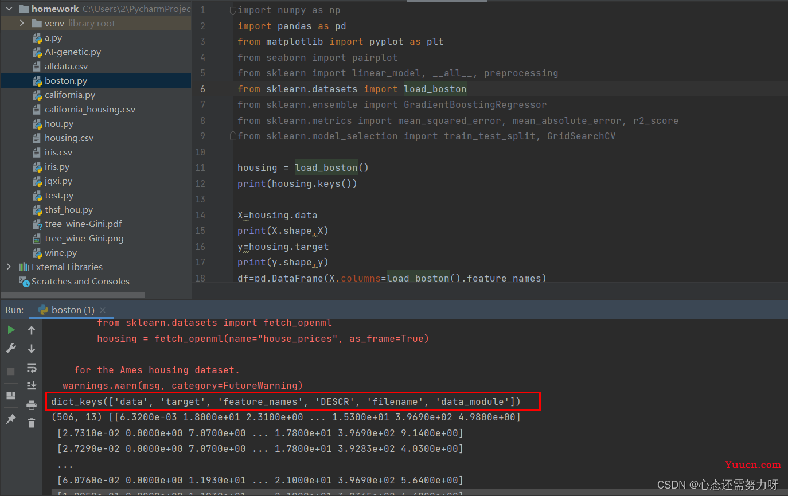Fold the import block at line 1
Viewport: 788px width, 496px height.
(x=232, y=10)
